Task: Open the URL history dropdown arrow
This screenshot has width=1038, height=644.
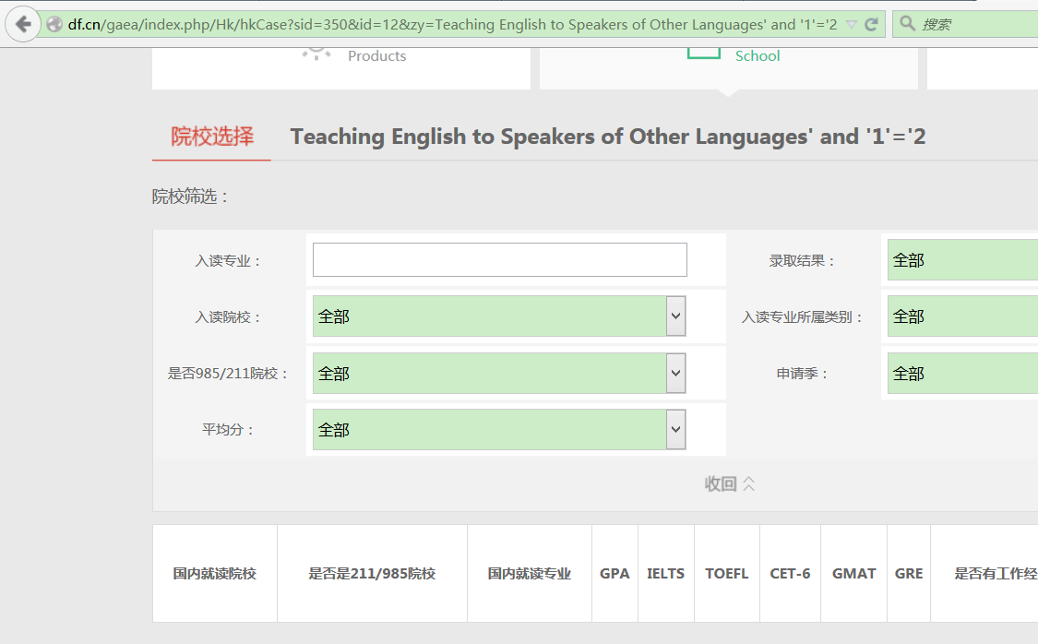Action: coord(852,25)
